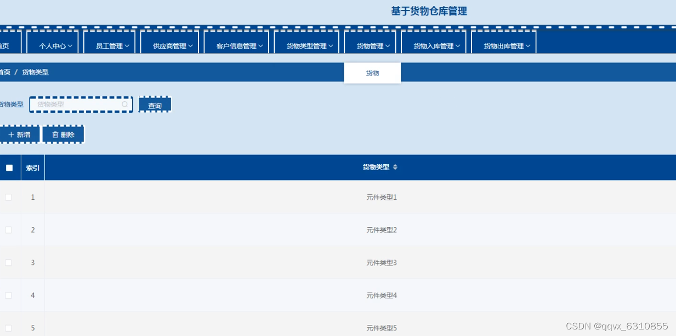
Task: Check the box for row 元件类型2
Action: coord(8,230)
